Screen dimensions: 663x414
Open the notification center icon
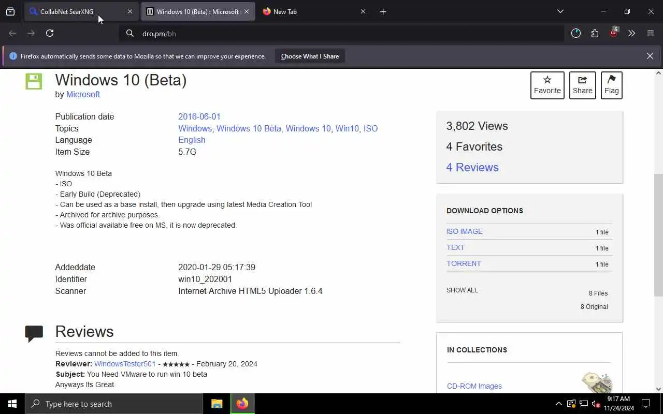[646, 404]
